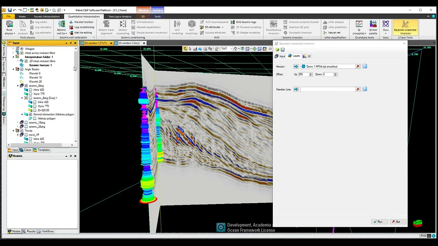The width and height of the screenshot is (438, 246).
Task: Toggle trend_VP checkbox
Action: 26,135
